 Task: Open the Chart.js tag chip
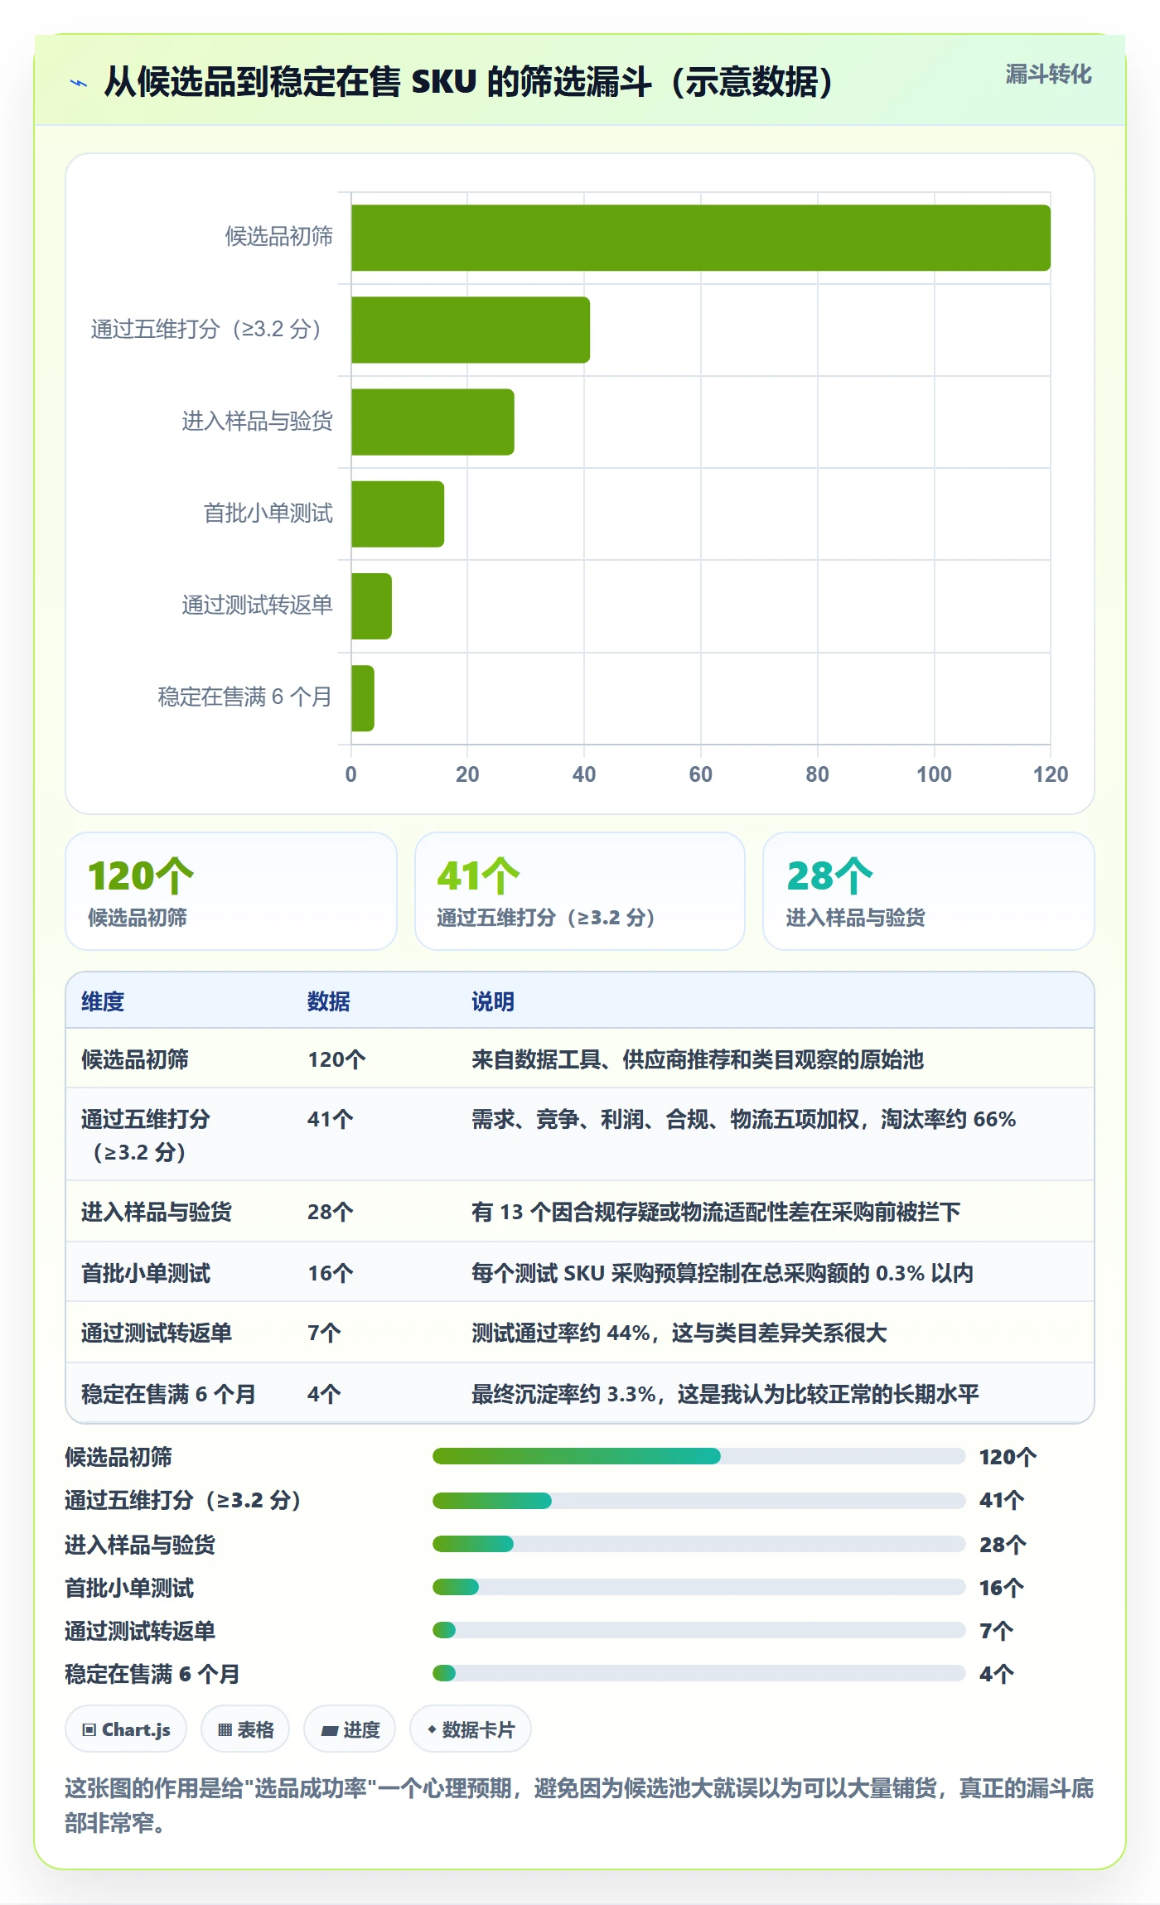point(126,1729)
